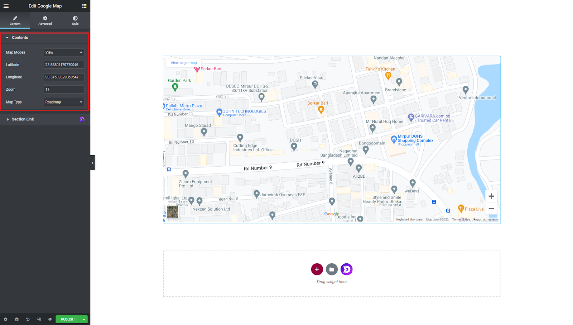This screenshot has width=573, height=325.
Task: Zoom out on the map
Action: pos(491,208)
